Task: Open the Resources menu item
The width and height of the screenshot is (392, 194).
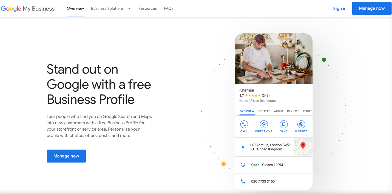Action: pos(147,9)
